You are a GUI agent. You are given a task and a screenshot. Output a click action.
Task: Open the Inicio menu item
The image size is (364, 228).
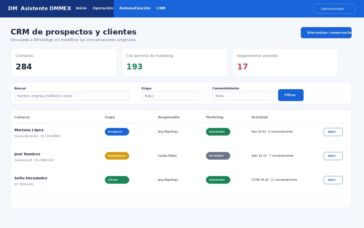coord(81,8)
